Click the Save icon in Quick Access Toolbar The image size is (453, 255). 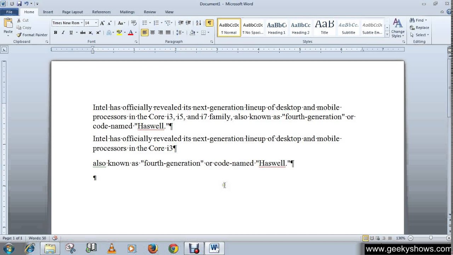point(19,4)
